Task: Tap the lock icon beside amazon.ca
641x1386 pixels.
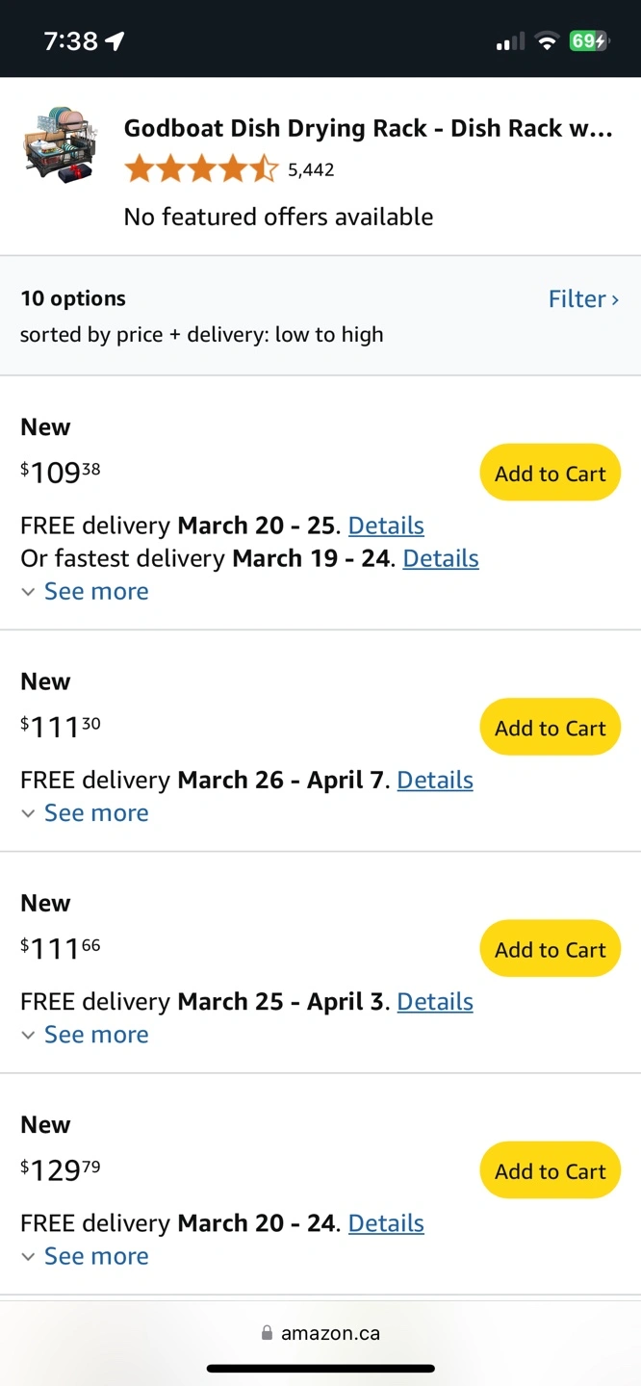Action: [x=267, y=1333]
